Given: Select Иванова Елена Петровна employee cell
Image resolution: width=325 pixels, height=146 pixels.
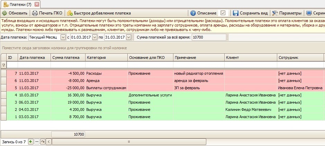Looking at the screenshot, I should [300, 88].
